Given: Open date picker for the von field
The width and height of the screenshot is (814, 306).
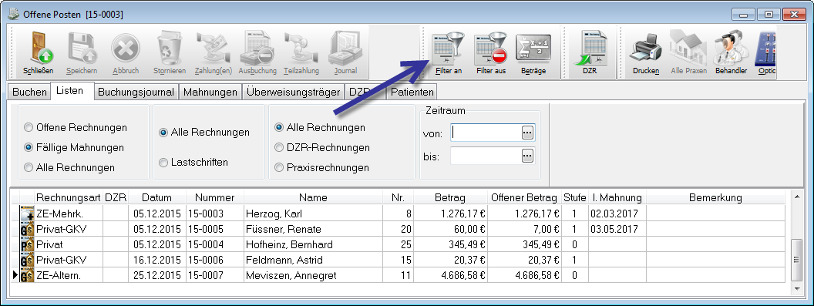Looking at the screenshot, I should (x=527, y=133).
